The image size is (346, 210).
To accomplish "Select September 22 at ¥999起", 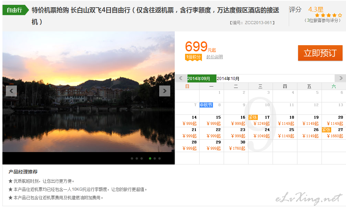I will pyautogui.click(x=212, y=133).
